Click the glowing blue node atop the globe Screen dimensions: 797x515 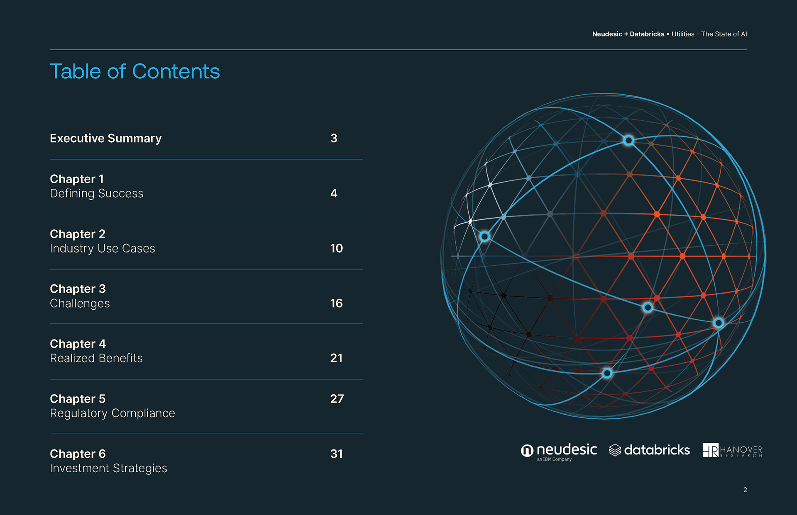point(628,141)
